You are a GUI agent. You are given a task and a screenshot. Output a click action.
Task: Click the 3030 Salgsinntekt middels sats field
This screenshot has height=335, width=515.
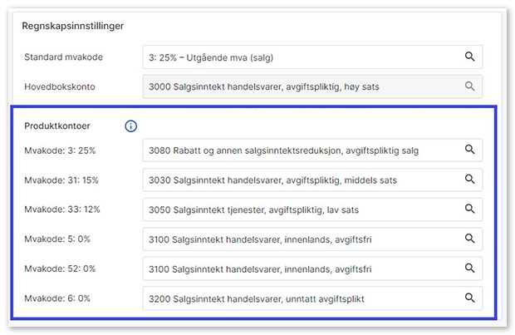coord(299,180)
